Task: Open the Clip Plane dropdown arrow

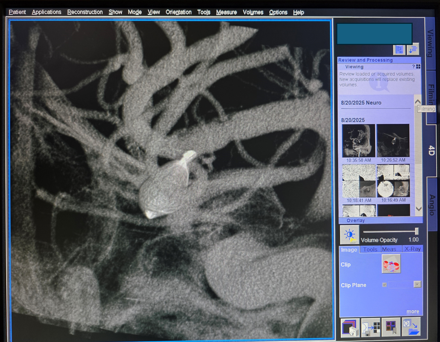Action: tap(417, 285)
